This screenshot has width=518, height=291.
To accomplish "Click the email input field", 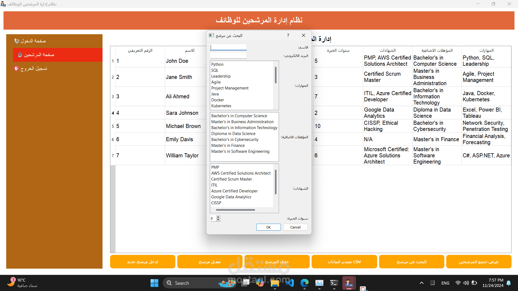I will pos(228,56).
